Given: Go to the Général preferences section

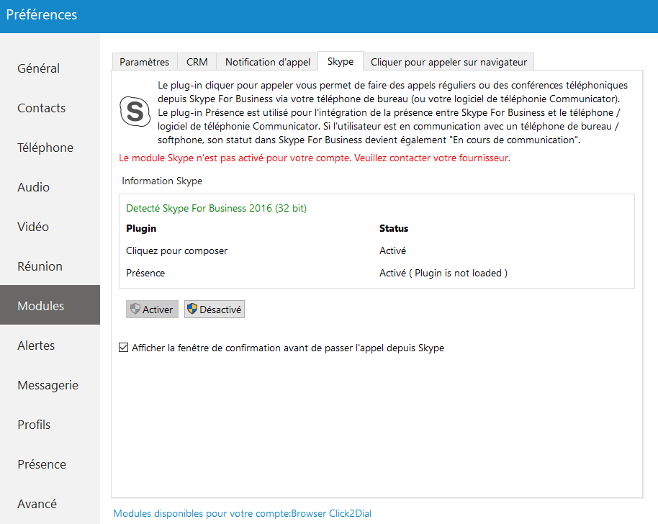Looking at the screenshot, I should pyautogui.click(x=50, y=68).
